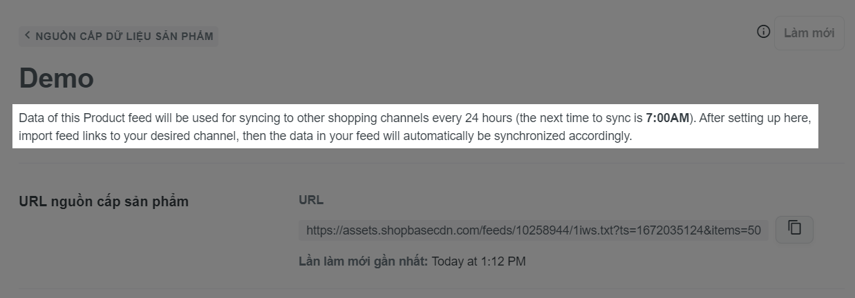Image resolution: width=855 pixels, height=298 pixels.
Task: Open the info icon beside Làm mới
Action: [763, 32]
